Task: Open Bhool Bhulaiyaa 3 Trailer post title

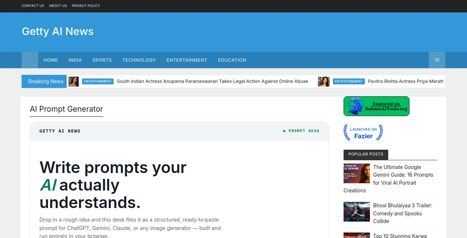Action: 403,214
